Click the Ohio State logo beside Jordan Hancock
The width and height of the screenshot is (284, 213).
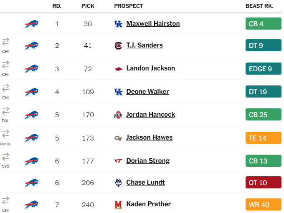click(x=119, y=115)
